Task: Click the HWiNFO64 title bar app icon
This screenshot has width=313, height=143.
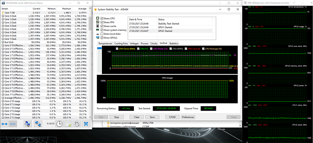Action: pos(2,3)
